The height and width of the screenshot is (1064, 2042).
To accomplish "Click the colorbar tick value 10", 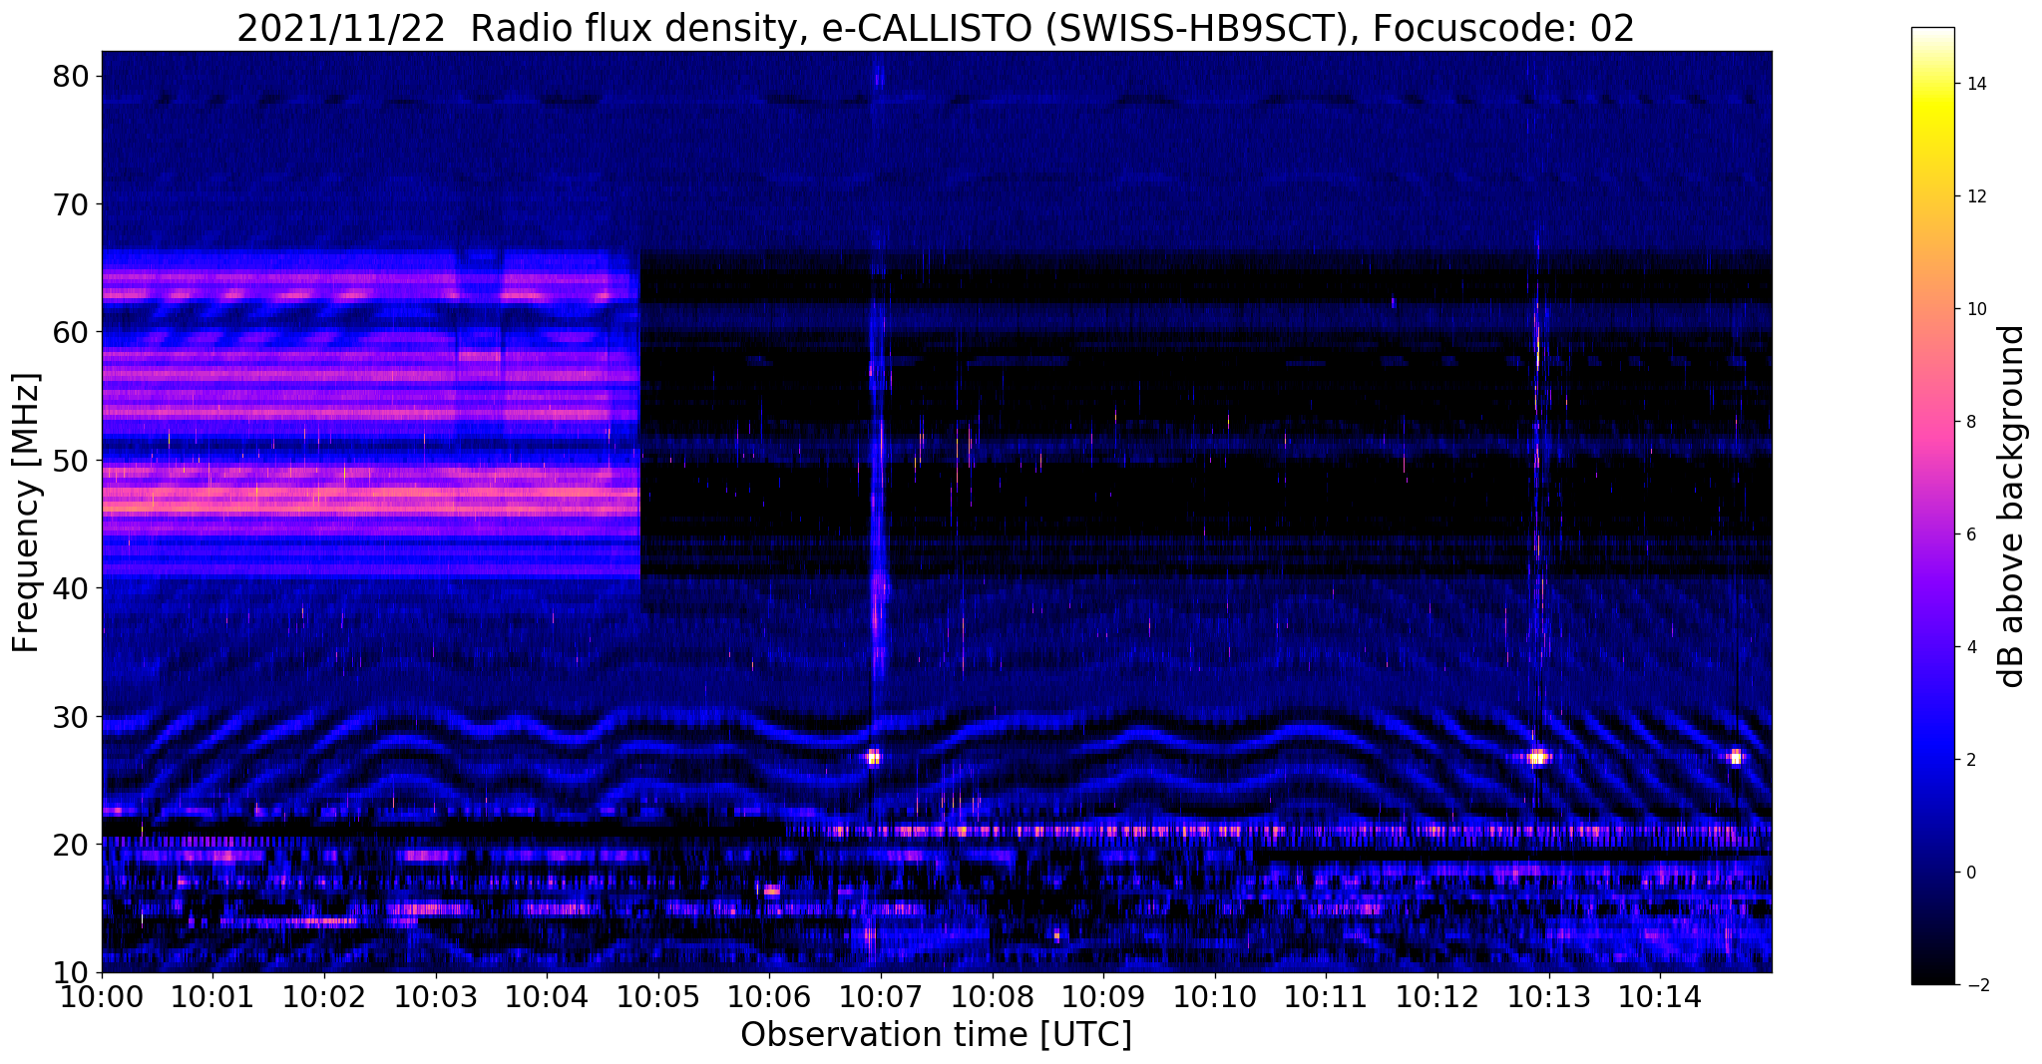I will coord(1973,309).
